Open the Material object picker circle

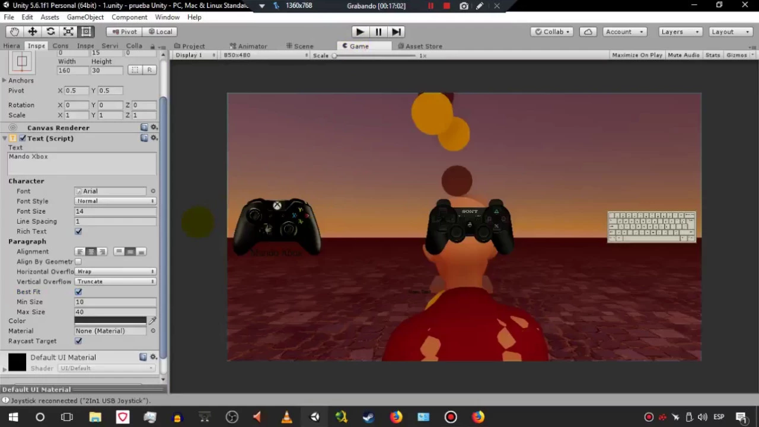coord(153,331)
